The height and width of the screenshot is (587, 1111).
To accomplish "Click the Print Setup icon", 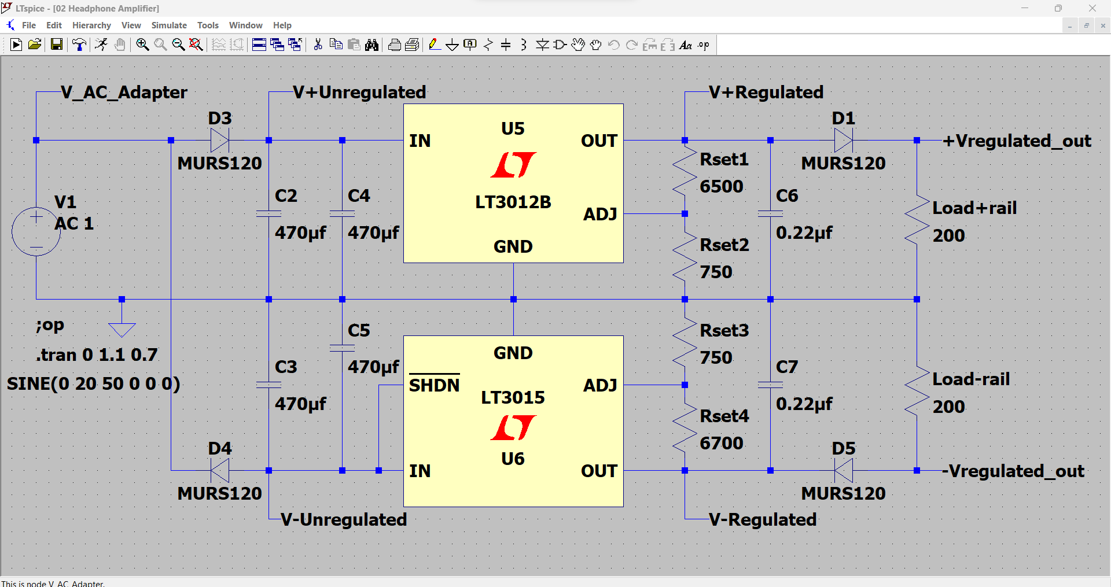I will [395, 45].
